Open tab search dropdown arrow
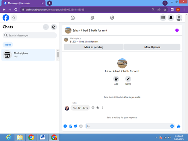 pos(165,3)
